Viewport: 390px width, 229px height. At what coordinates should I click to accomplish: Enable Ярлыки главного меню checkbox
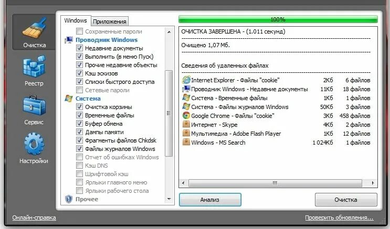(79, 182)
